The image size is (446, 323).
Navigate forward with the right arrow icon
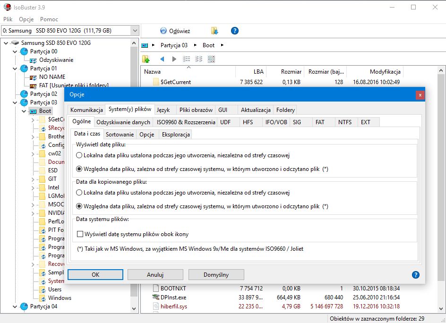coord(174,59)
